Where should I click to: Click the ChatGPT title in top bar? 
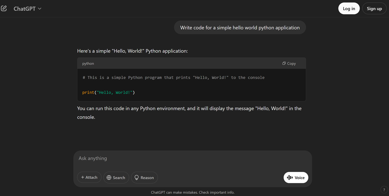click(x=25, y=8)
